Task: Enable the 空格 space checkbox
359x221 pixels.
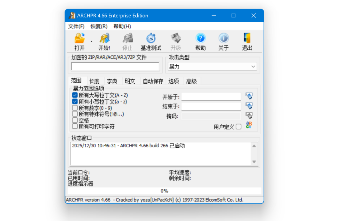Action: tap(75, 120)
